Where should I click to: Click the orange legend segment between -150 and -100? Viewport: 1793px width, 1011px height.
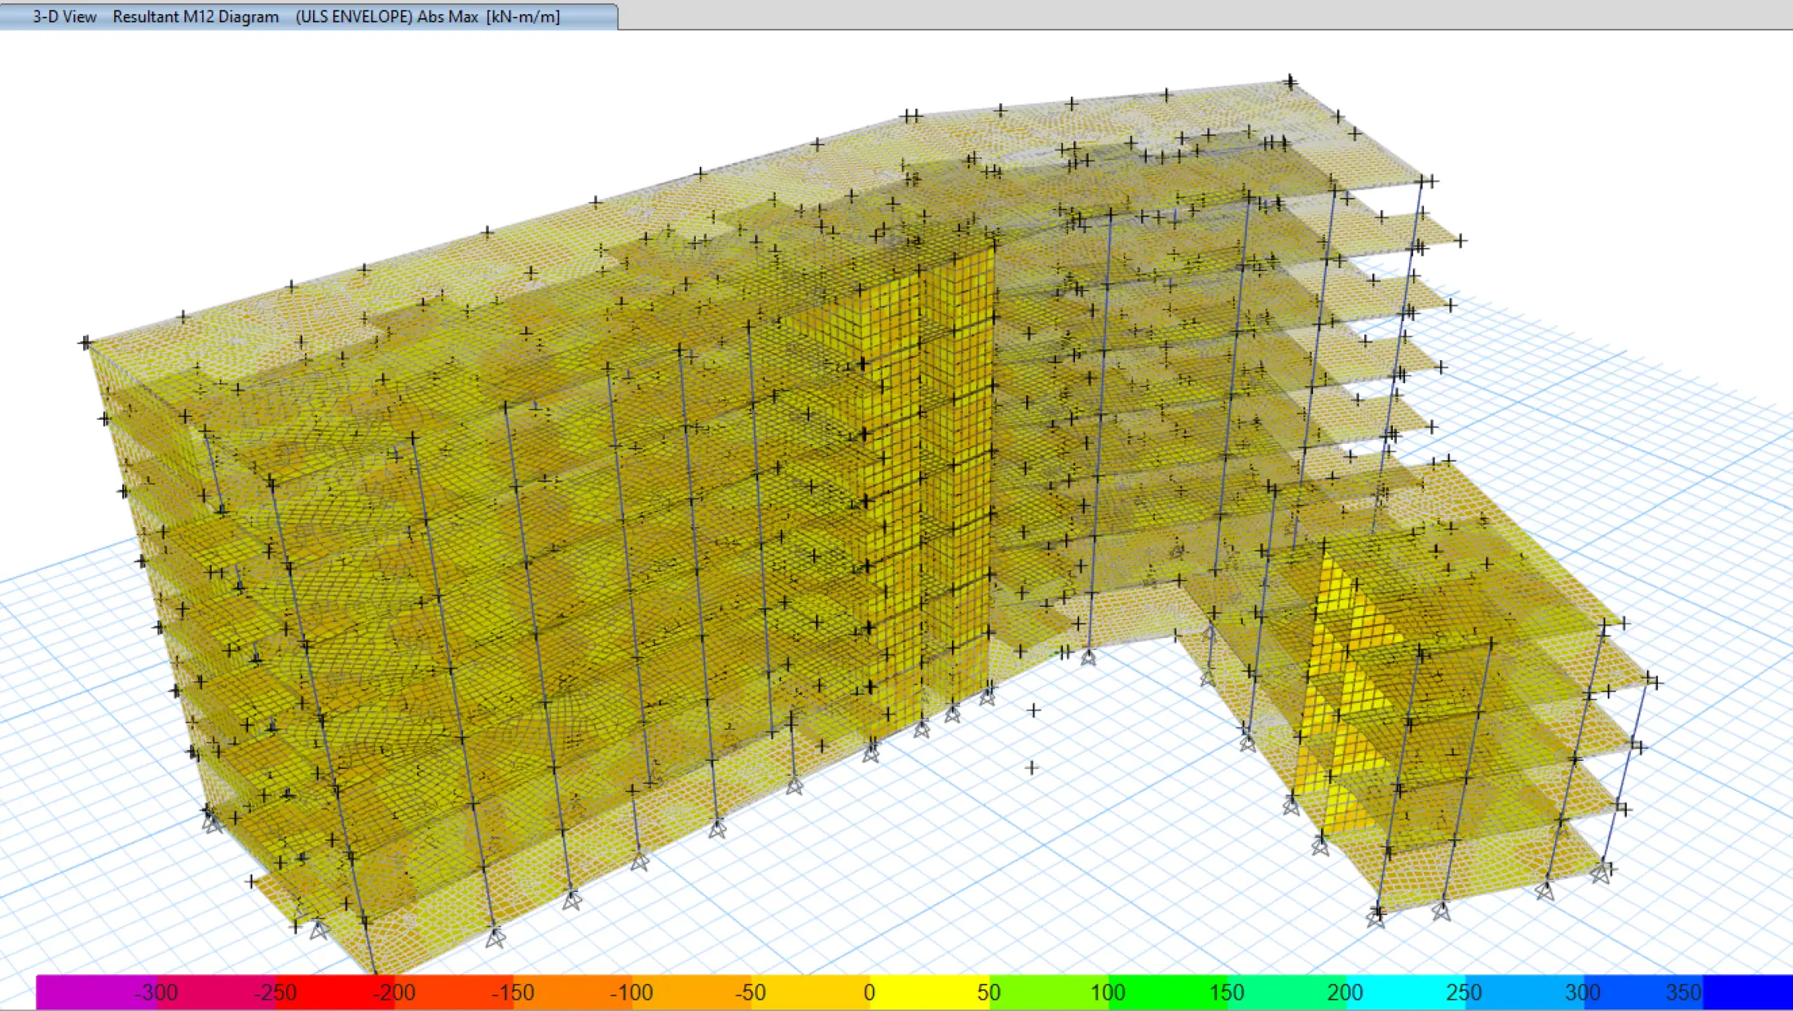[x=573, y=992]
